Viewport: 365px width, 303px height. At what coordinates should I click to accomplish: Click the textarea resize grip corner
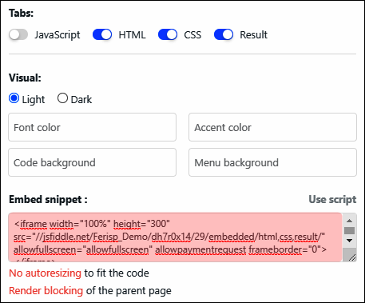[351, 257]
